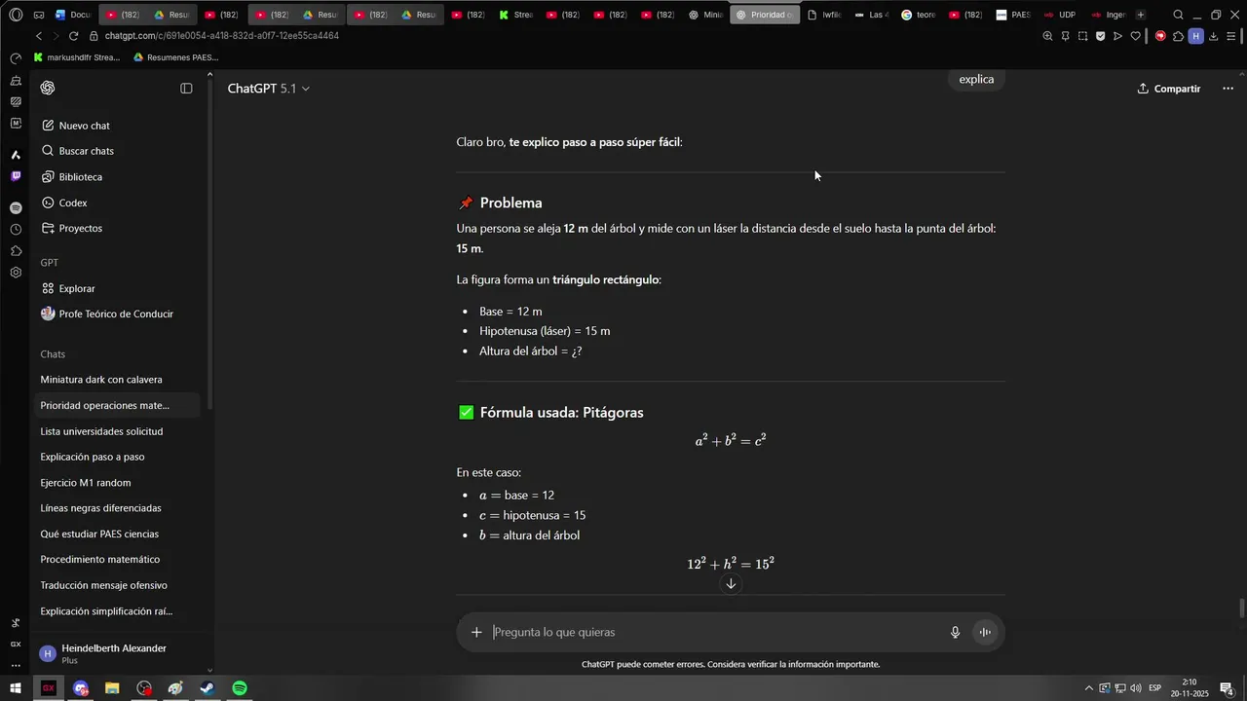This screenshot has height=701, width=1247.
Task: Open Spotify in Opera sidebar
Action: (x=16, y=208)
